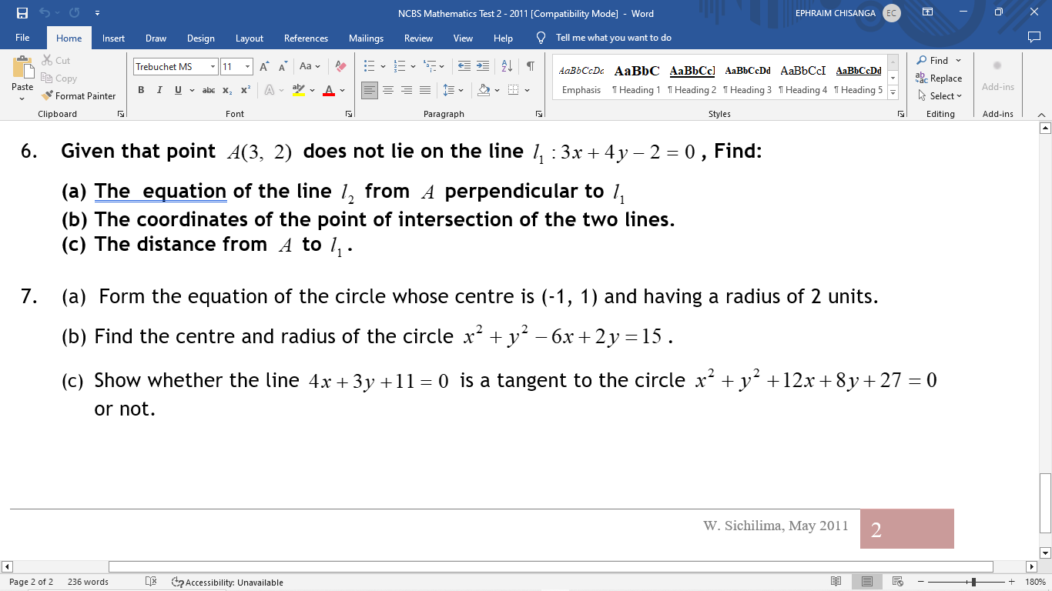The width and height of the screenshot is (1052, 591).
Task: Decrease paragraph indent
Action: click(464, 67)
